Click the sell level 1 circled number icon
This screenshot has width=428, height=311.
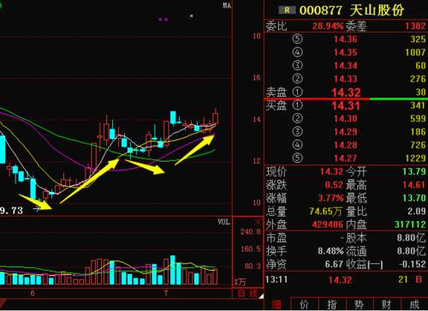pyautogui.click(x=297, y=92)
